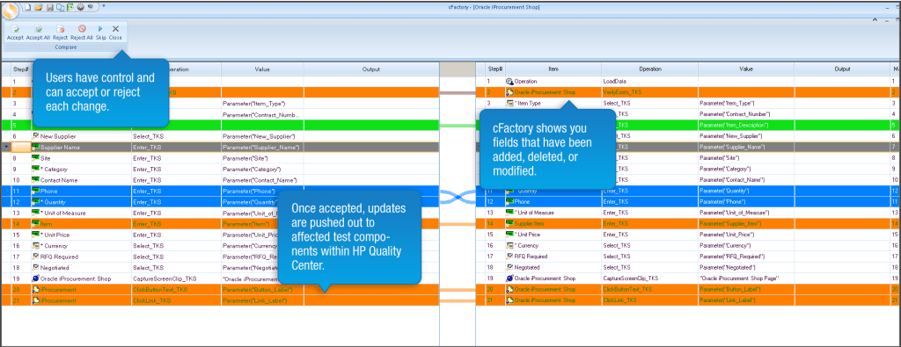Click the page icon in right pane row 21

509,300
